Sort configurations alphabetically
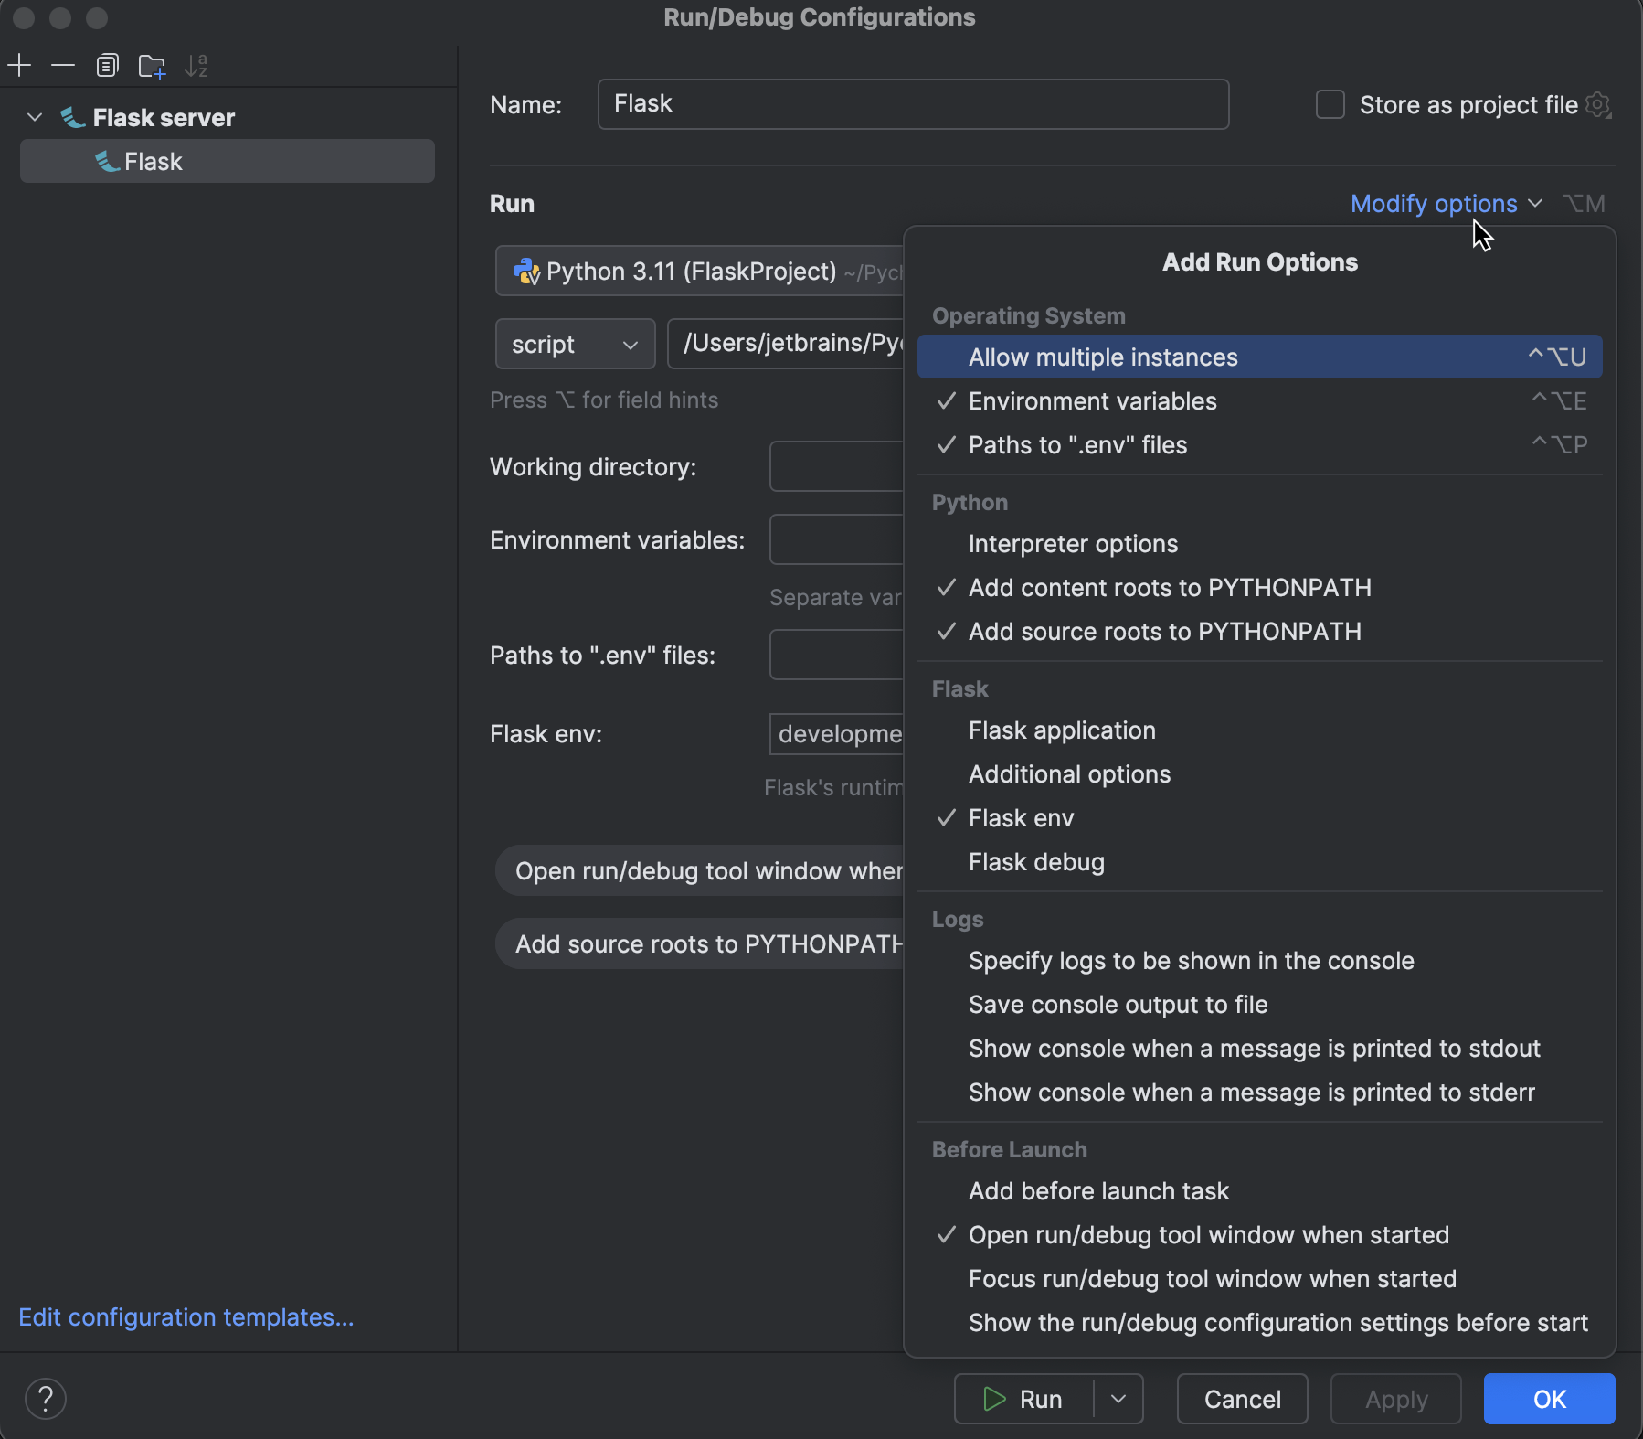This screenshot has width=1643, height=1439. point(196,65)
